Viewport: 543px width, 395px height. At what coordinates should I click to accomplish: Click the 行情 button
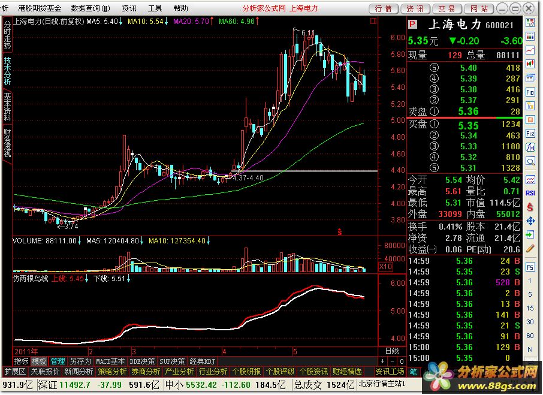(384, 8)
